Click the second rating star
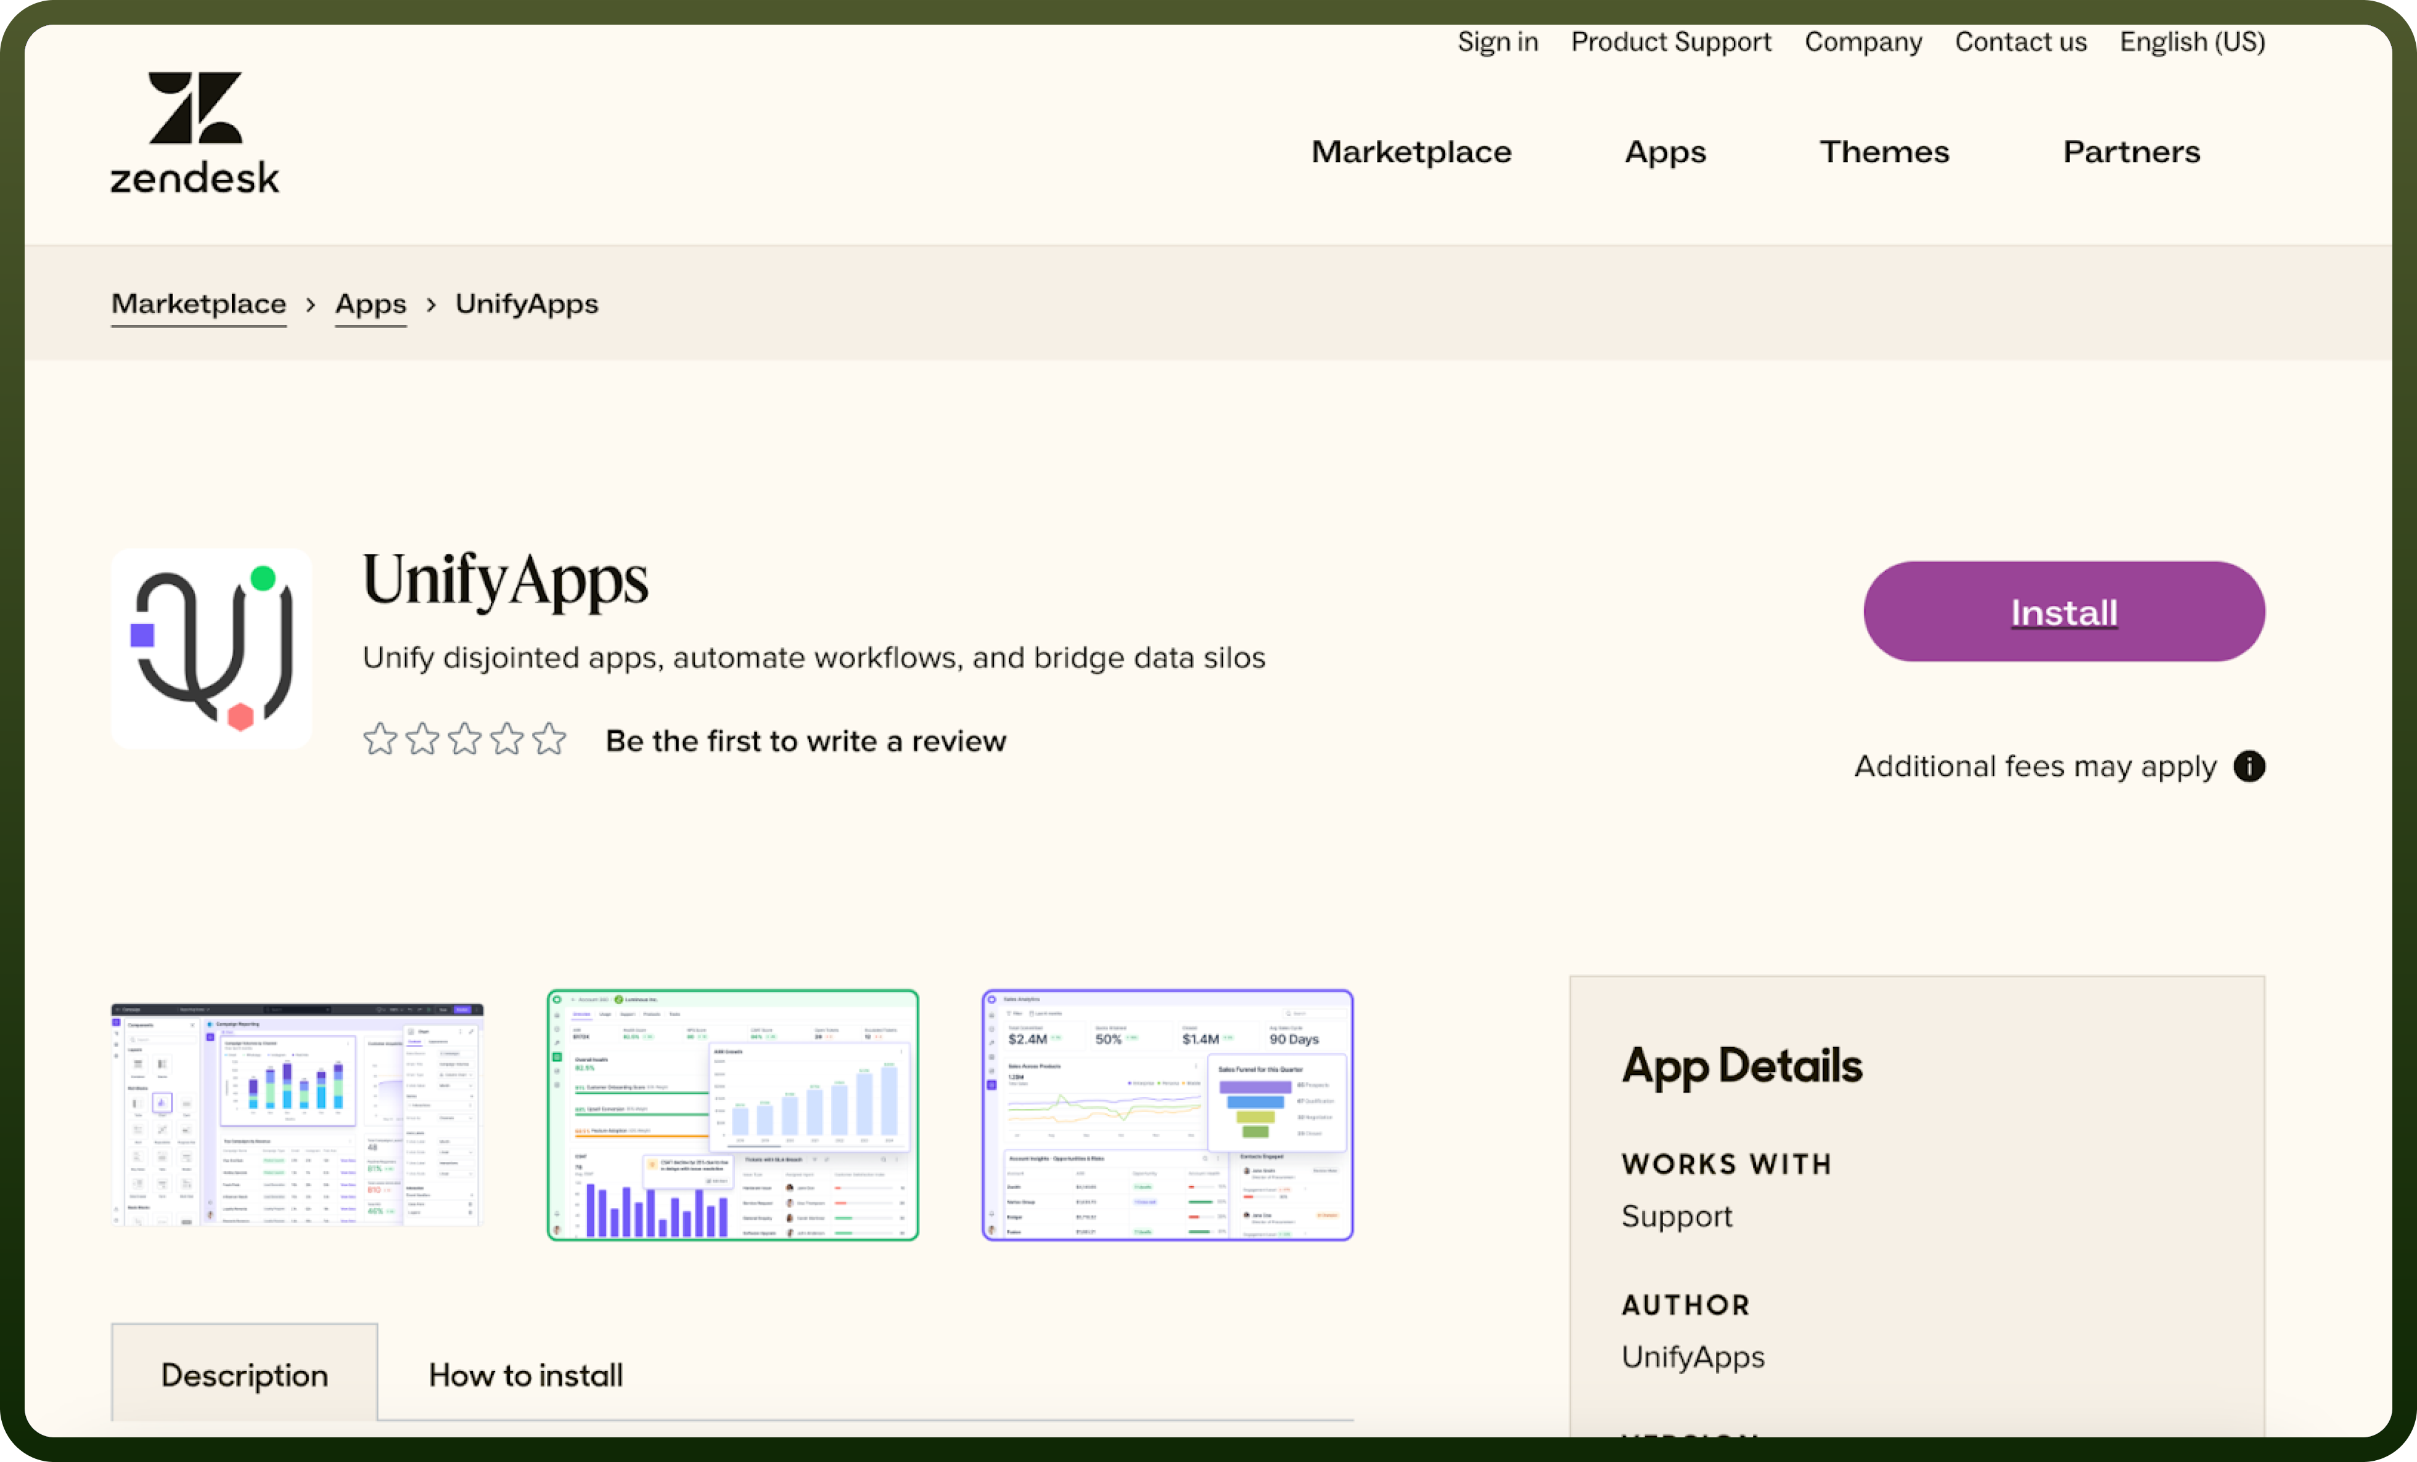Image resolution: width=2417 pixels, height=1462 pixels. [422, 740]
